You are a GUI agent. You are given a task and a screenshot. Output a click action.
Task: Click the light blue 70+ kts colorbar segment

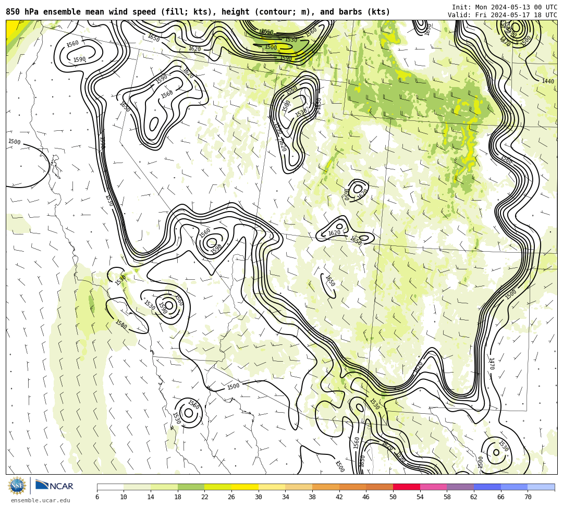click(541, 487)
